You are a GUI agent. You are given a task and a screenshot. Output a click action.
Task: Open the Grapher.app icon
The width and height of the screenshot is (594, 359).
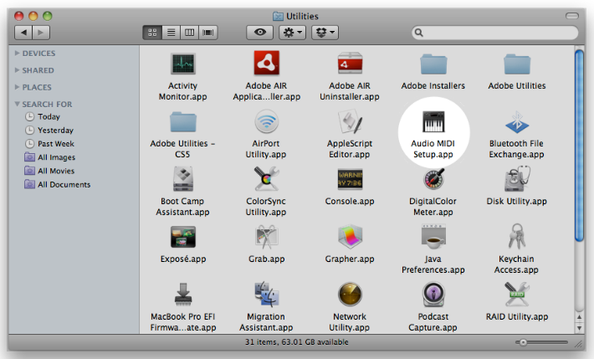tap(350, 238)
